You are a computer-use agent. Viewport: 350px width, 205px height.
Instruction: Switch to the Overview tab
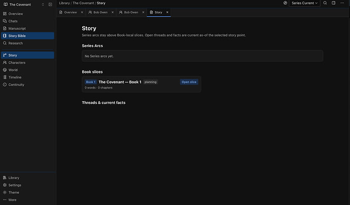coord(71,13)
